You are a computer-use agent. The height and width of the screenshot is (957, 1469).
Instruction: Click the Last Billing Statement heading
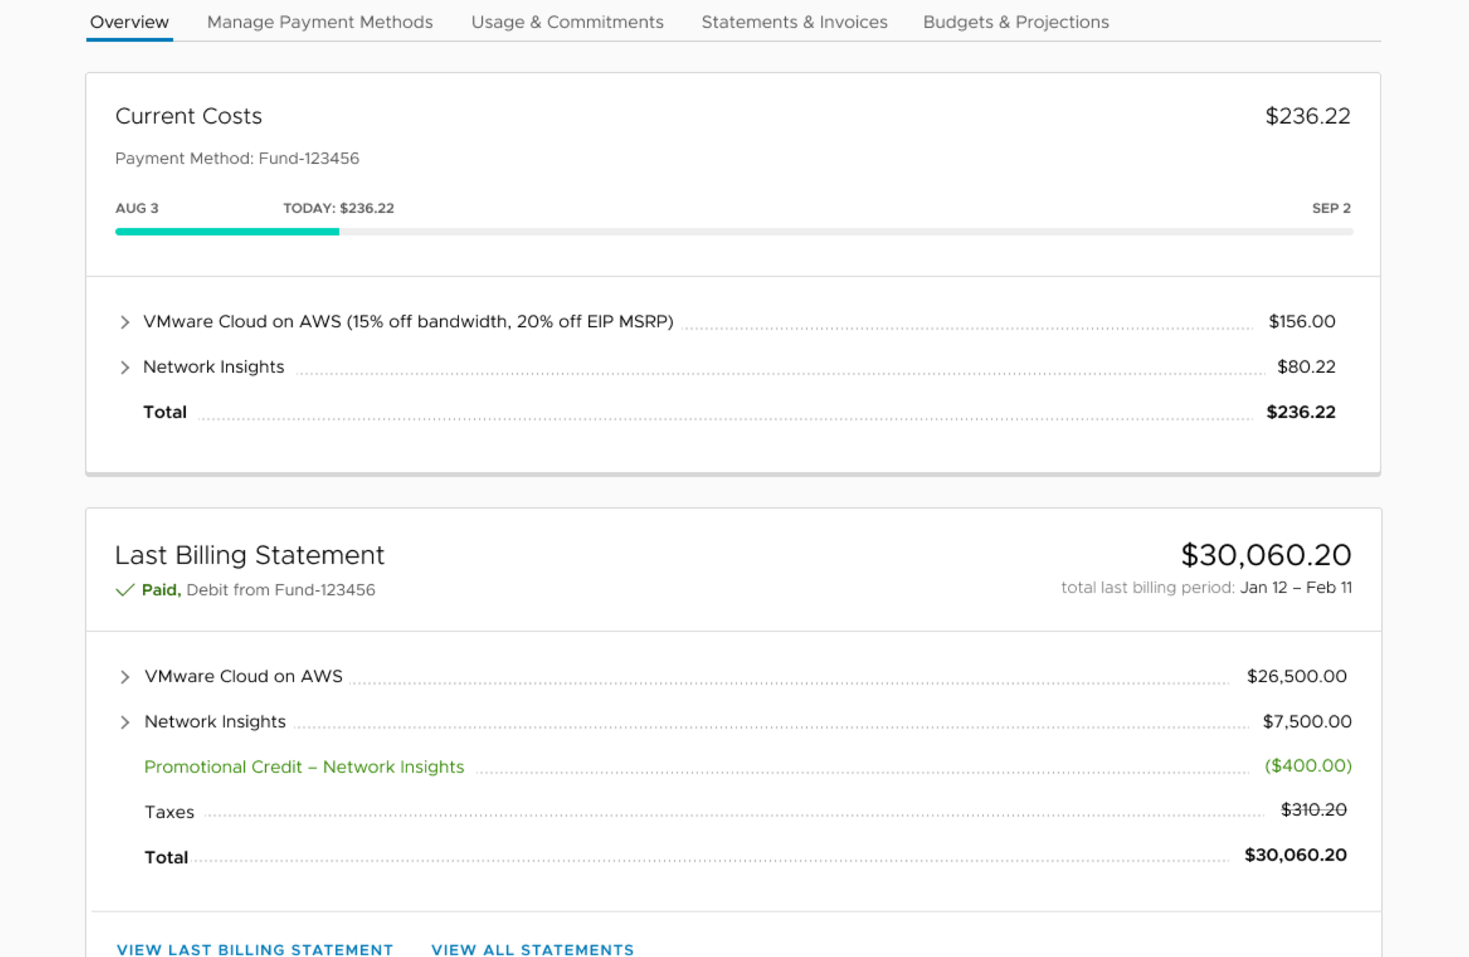click(x=249, y=555)
